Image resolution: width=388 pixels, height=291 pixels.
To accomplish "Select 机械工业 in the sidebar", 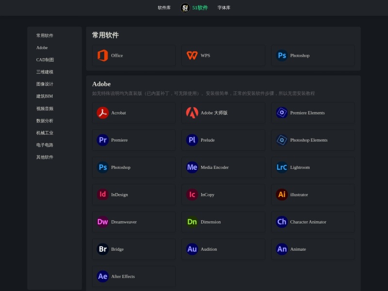I will click(45, 132).
